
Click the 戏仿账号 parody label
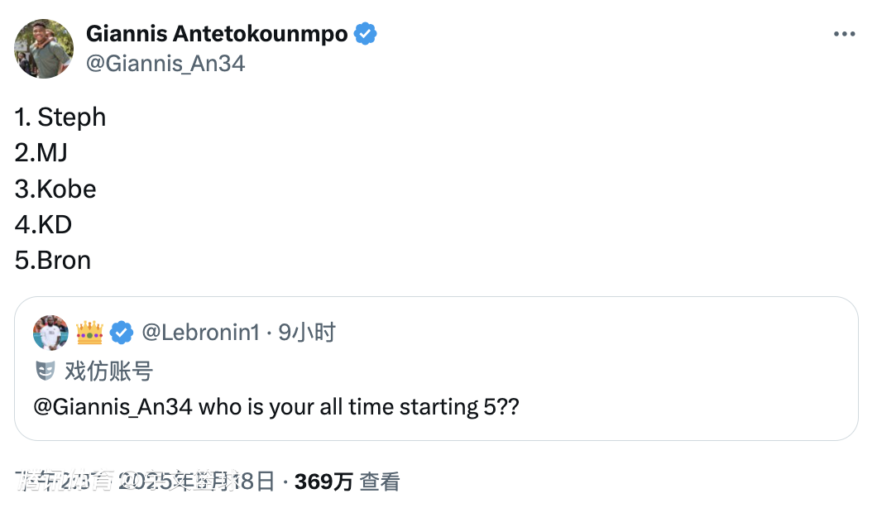[108, 371]
